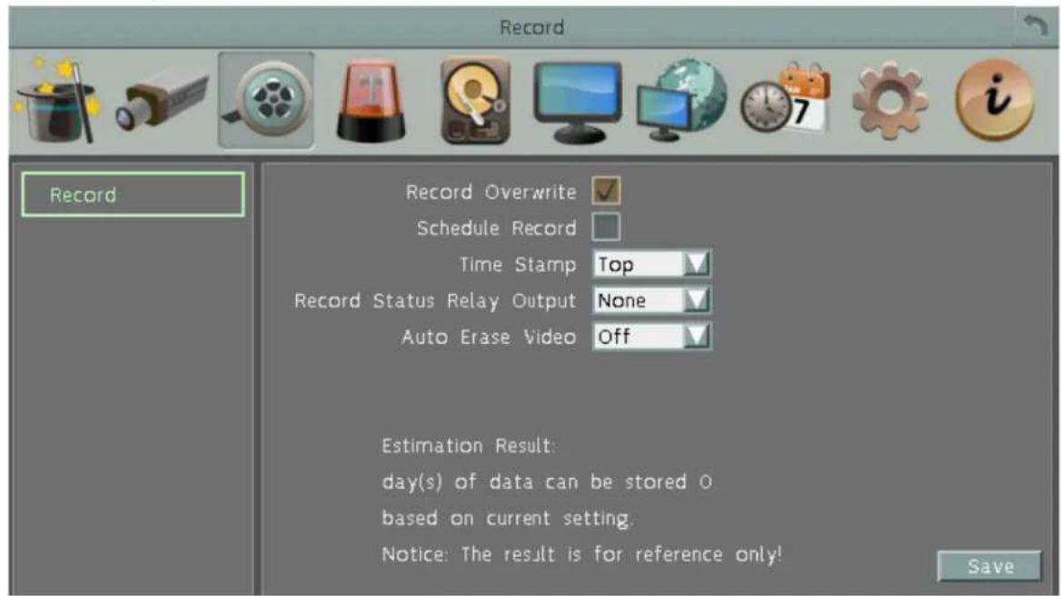The height and width of the screenshot is (596, 1061).
Task: Open the Network globe icon
Action: pos(681,102)
